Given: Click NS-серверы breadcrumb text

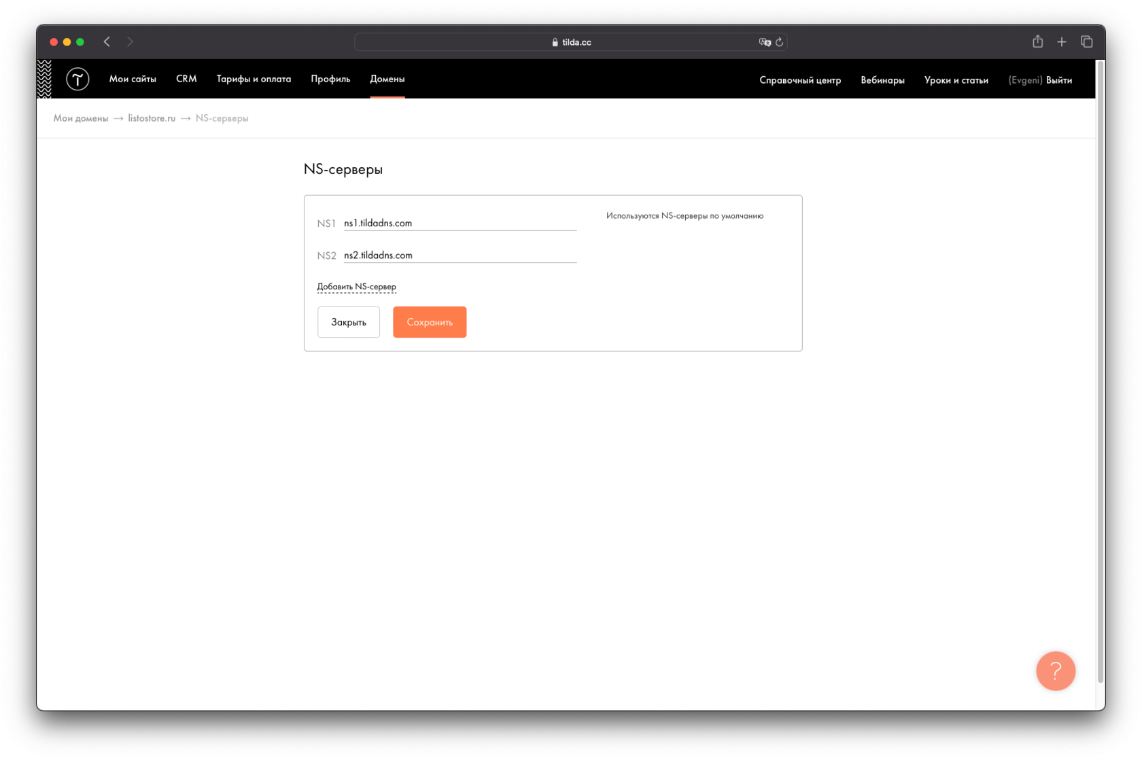Looking at the screenshot, I should click(222, 118).
